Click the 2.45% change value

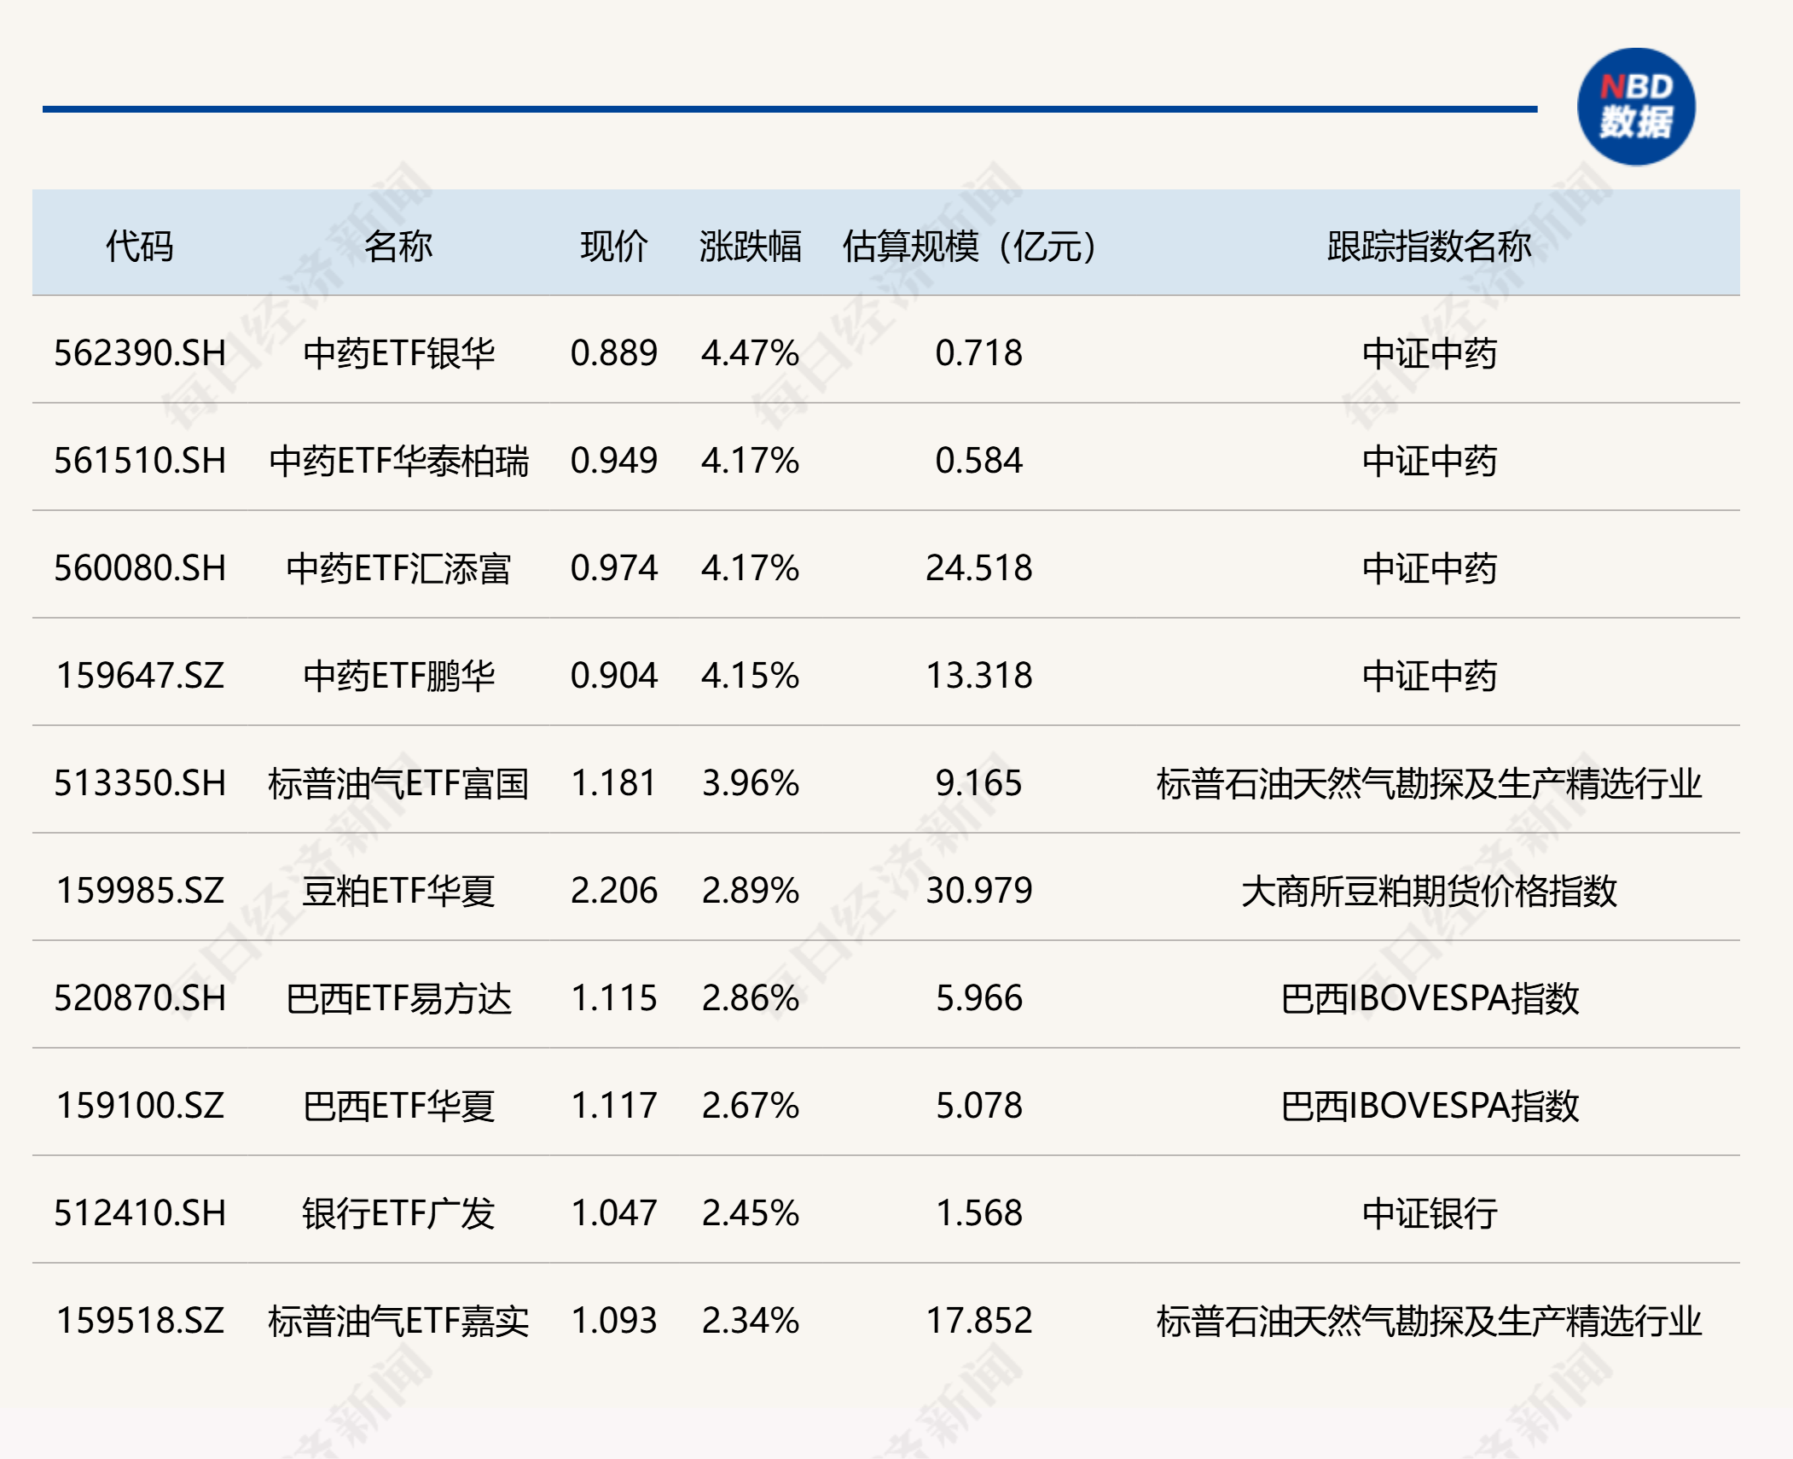pos(751,1213)
